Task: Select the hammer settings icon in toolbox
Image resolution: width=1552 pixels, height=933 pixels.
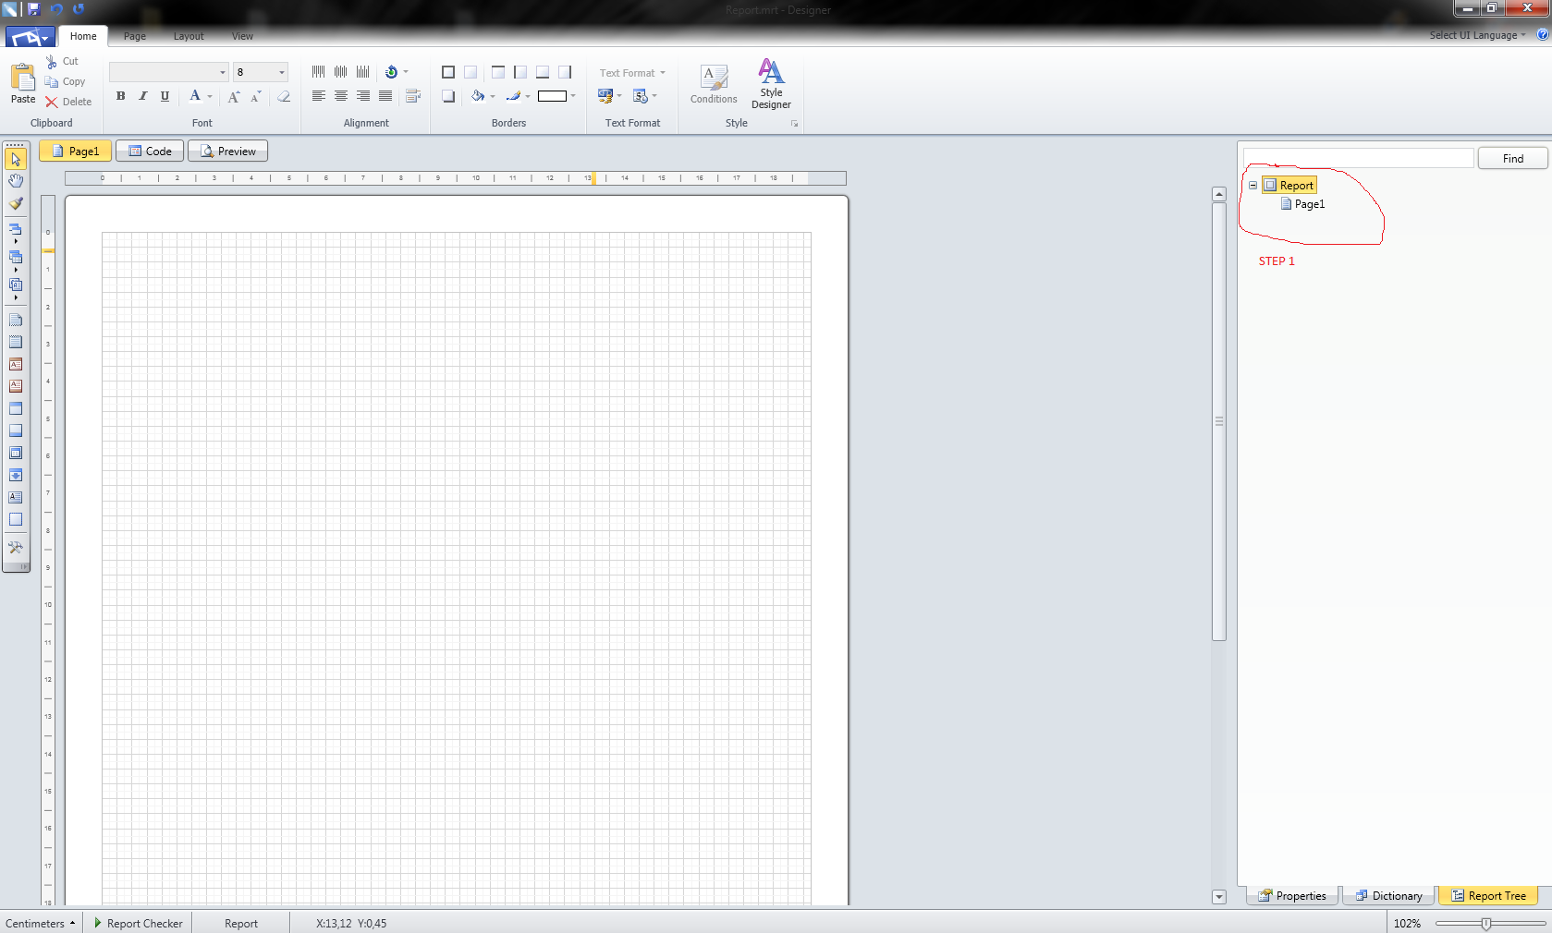Action: (16, 547)
